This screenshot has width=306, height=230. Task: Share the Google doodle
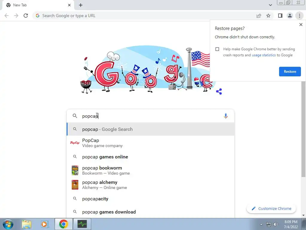point(219,91)
